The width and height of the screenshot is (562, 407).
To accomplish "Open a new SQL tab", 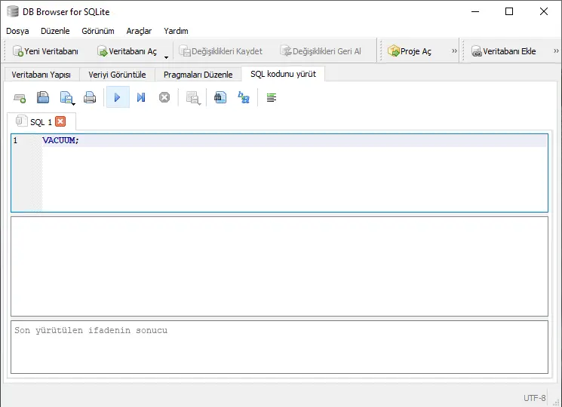I will (x=20, y=97).
